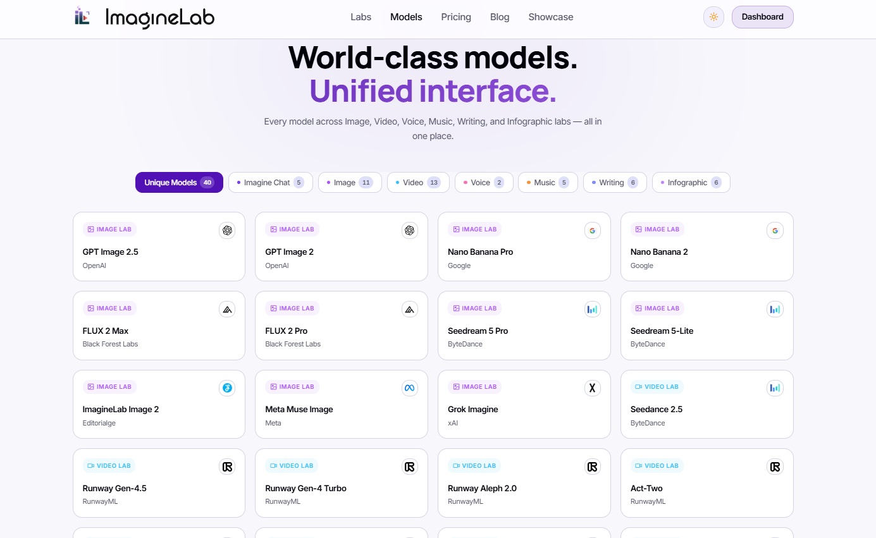Filter by Image models

click(x=350, y=182)
